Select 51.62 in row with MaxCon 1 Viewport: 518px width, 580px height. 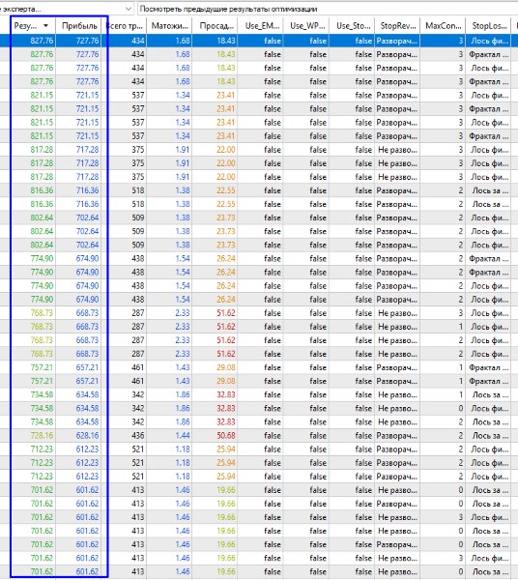[225, 327]
